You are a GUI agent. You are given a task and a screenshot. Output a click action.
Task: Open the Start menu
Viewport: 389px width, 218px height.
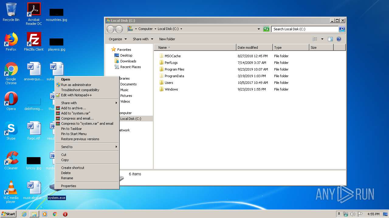(8, 214)
